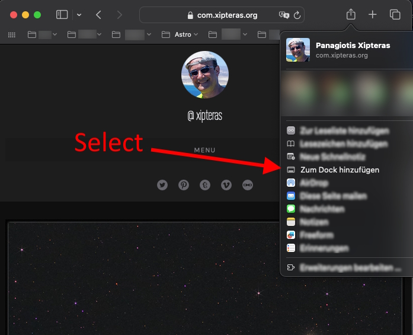Reload the current page
Viewport: 413px width, 335px height.
(x=297, y=15)
